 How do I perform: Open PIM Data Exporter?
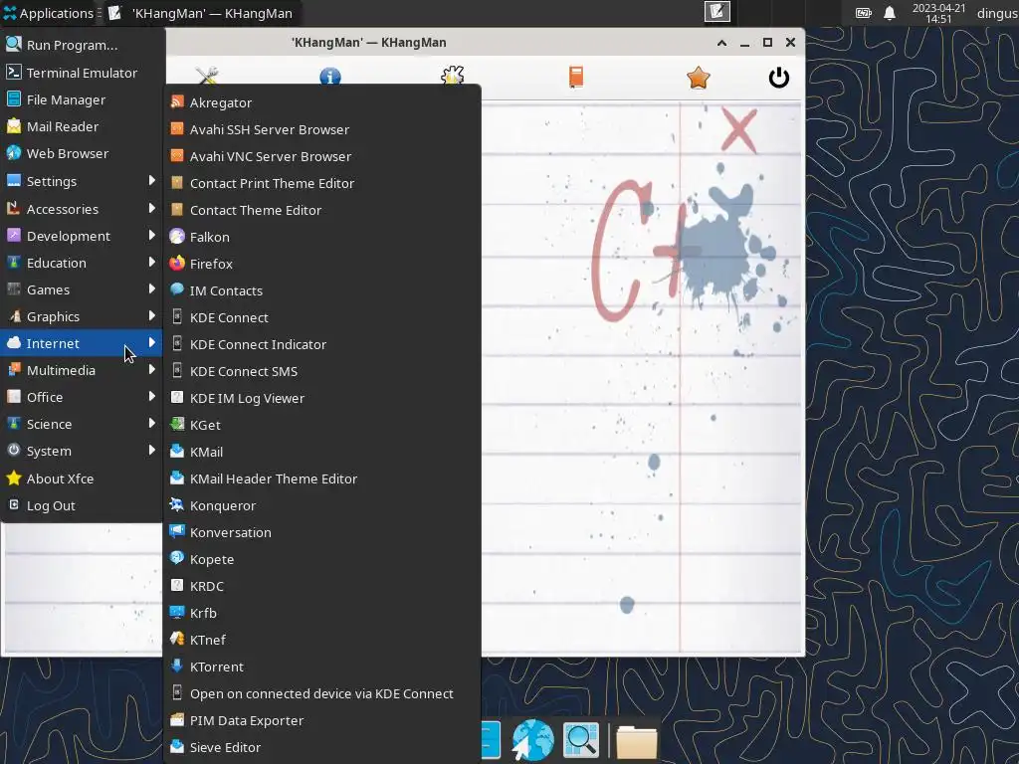click(322, 720)
